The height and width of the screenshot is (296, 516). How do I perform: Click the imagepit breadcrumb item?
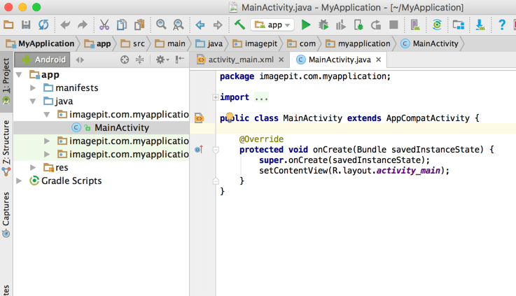(255, 43)
